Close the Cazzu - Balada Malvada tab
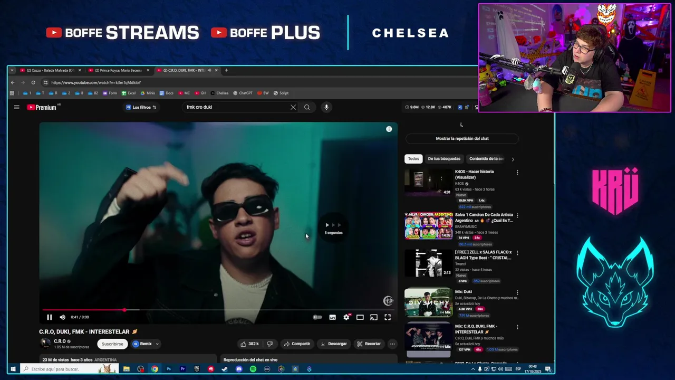The width and height of the screenshot is (675, 380). click(80, 70)
